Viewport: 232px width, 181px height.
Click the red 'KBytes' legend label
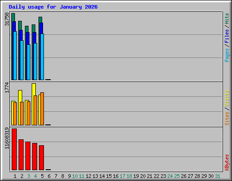tap(227, 162)
